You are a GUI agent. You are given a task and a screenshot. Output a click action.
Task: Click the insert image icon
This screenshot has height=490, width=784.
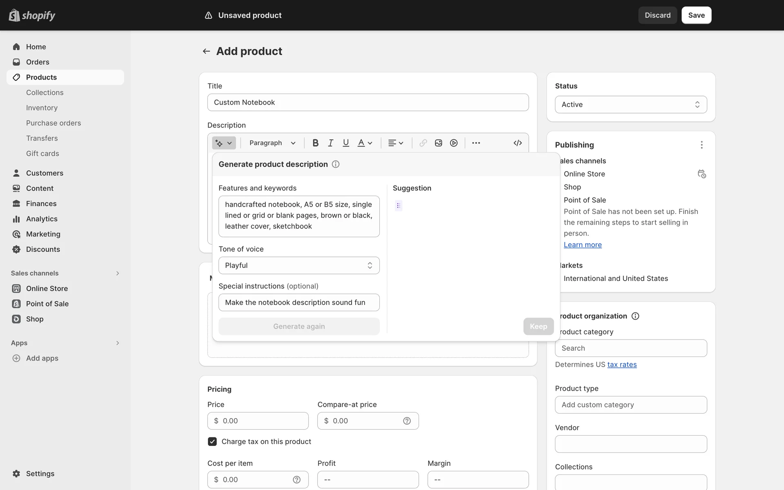(439, 143)
